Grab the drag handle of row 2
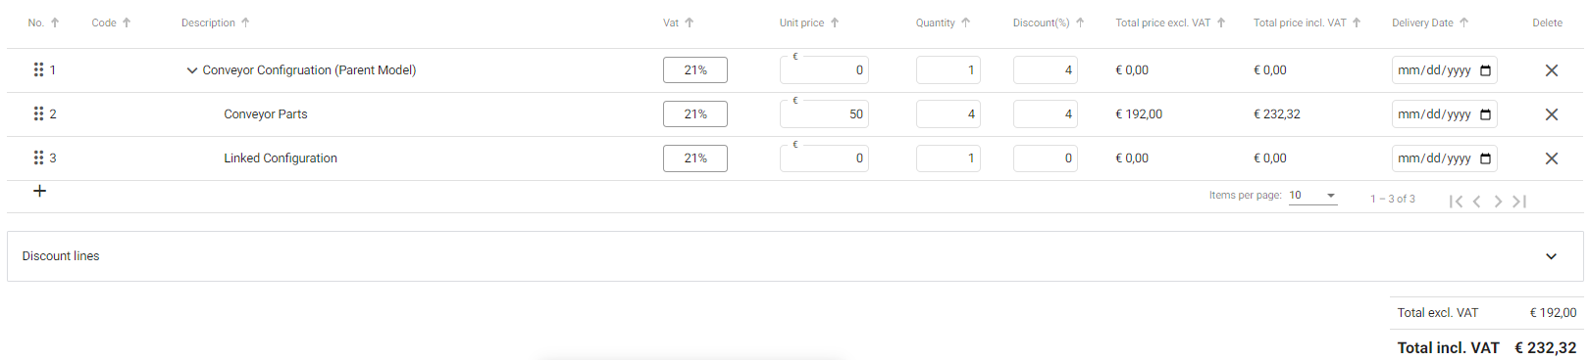The height and width of the screenshot is (360, 1589). coord(38,113)
